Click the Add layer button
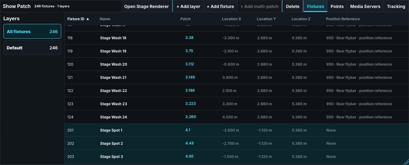 point(188,6)
